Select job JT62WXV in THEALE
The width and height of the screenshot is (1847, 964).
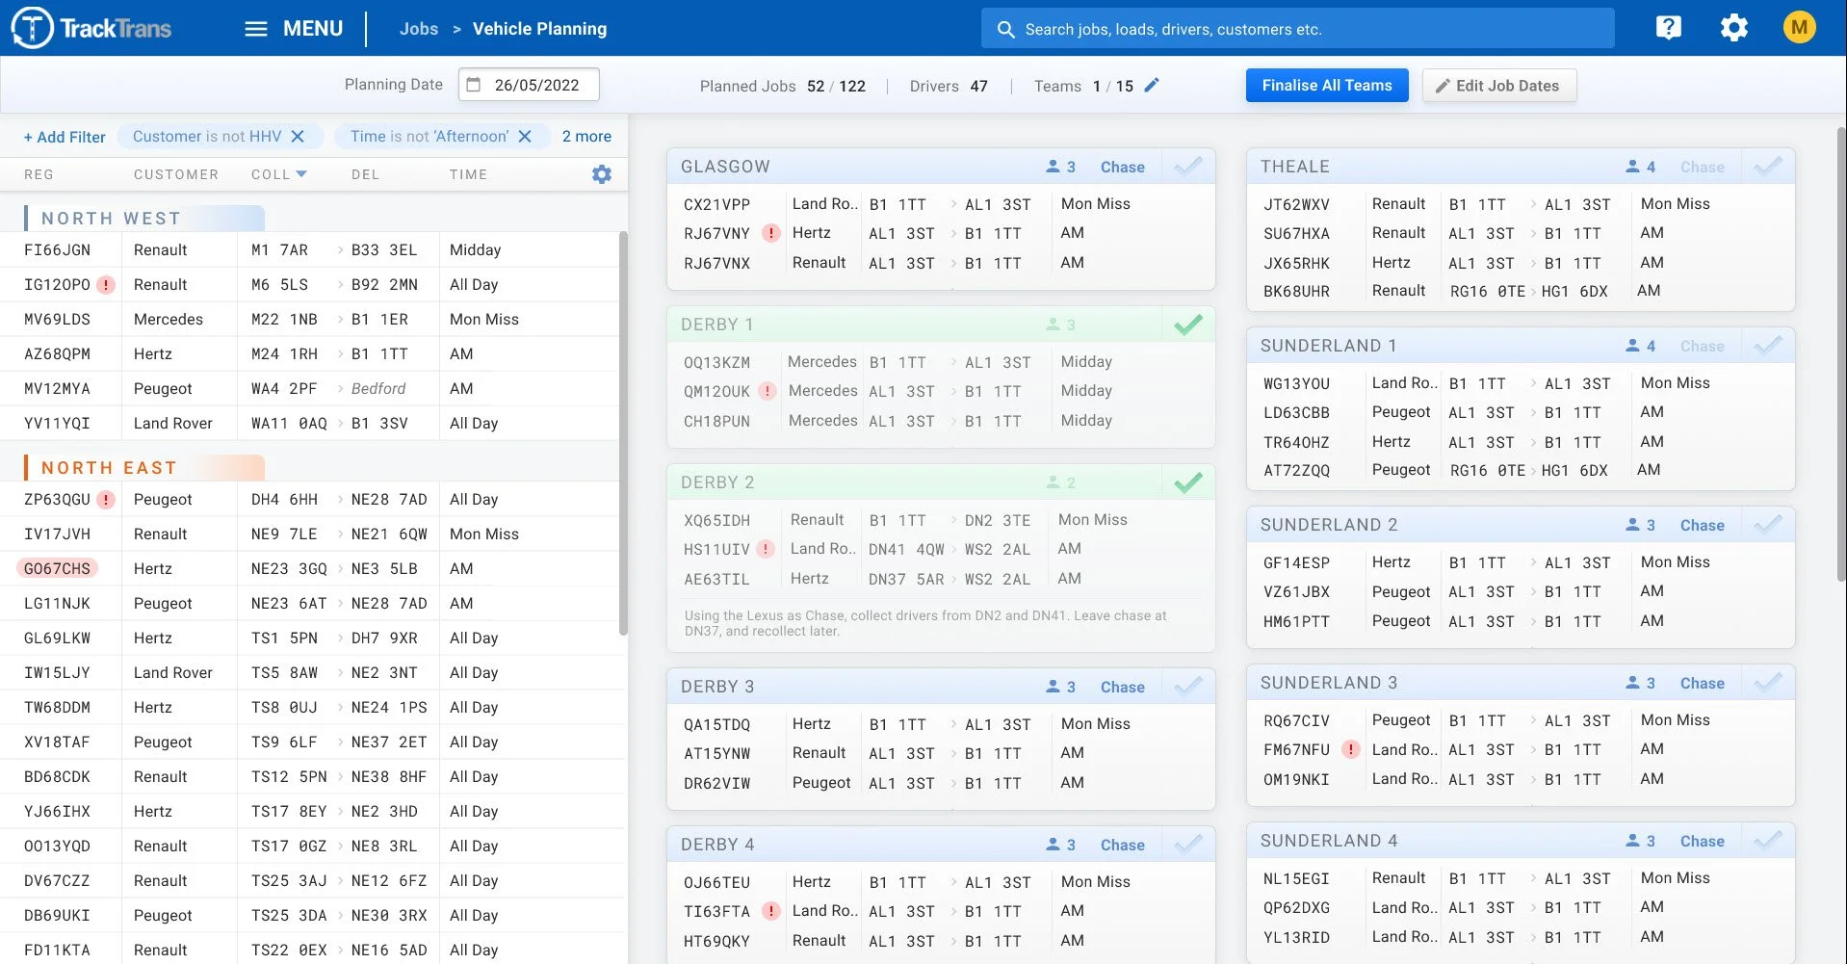(1296, 204)
